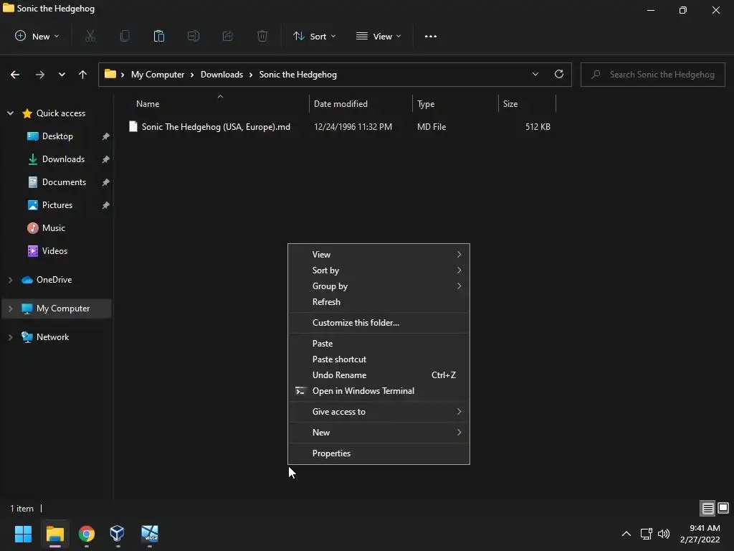Open Videos in the navigation pane
The width and height of the screenshot is (734, 551).
pos(54,251)
